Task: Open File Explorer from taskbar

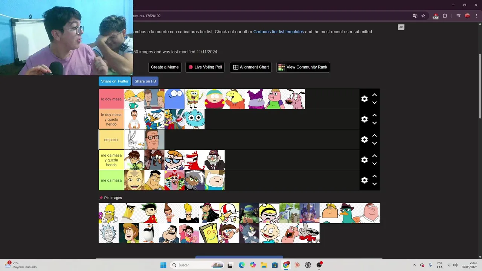Action: 264,265
